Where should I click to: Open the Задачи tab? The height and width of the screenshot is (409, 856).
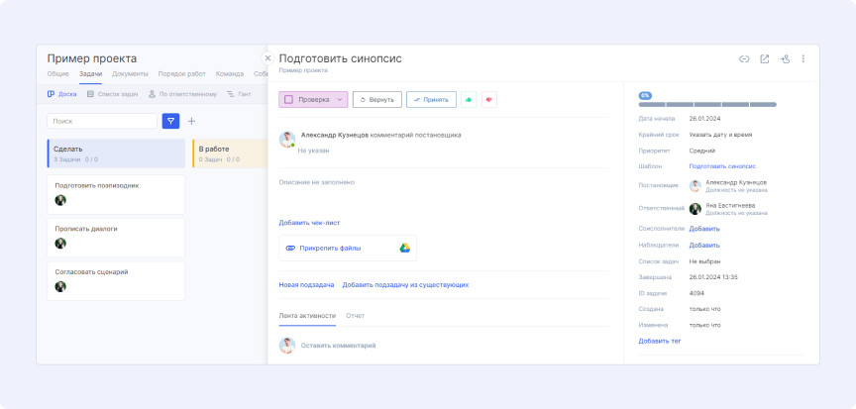pos(90,73)
